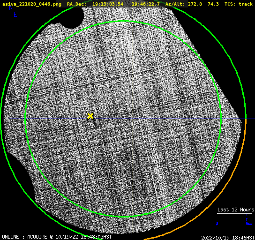This screenshot has width=255, height=240.
Task: Click the RA value 19:13:03.54
Action: (108, 4)
